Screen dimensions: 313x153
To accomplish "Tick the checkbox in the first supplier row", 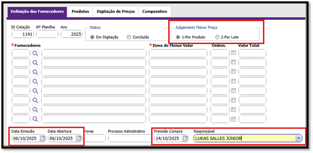I will [x=233, y=53].
